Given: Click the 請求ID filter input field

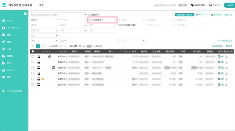Looking at the screenshot, I should 44,25.
